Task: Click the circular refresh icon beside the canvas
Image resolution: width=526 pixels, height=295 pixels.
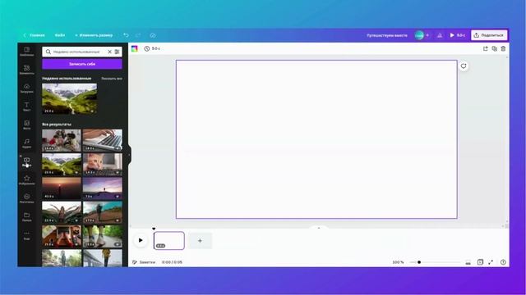Action: click(x=464, y=66)
